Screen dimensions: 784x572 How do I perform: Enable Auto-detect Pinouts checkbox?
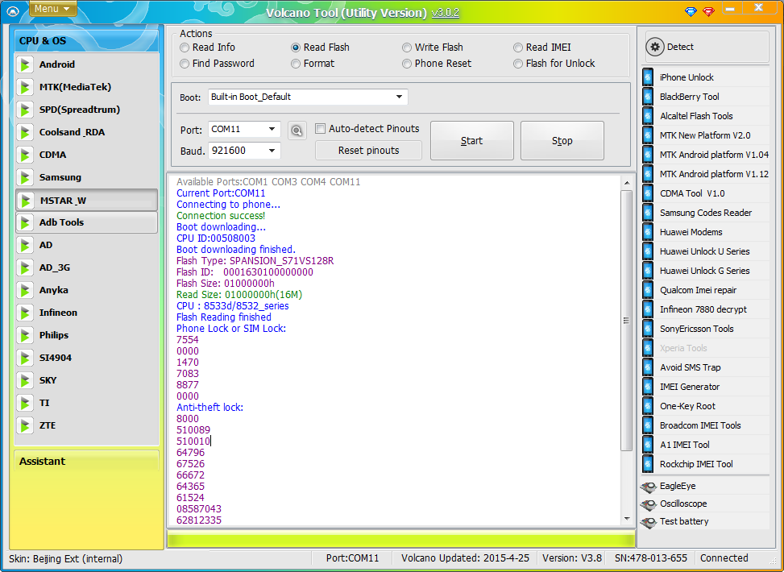pyautogui.click(x=320, y=129)
